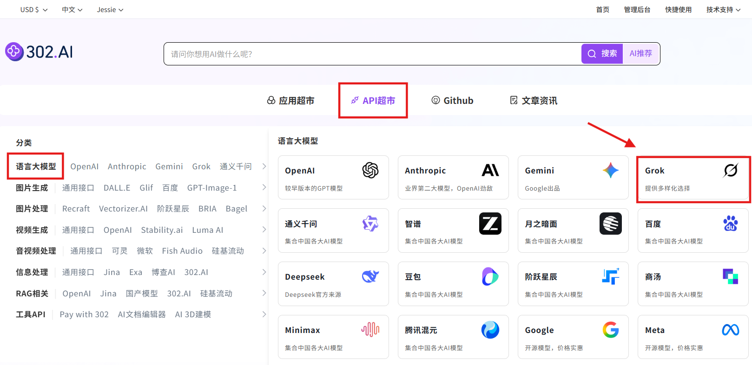Screen dimensions: 752x365
Task: Click the 文章资讯 document icon
Action: (x=514, y=100)
